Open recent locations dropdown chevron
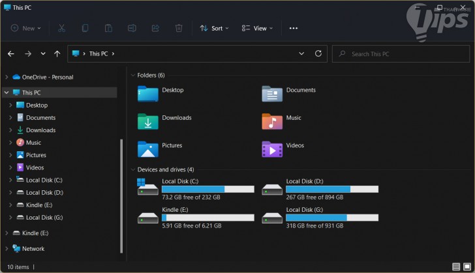This screenshot has height=273, width=475. click(x=43, y=53)
